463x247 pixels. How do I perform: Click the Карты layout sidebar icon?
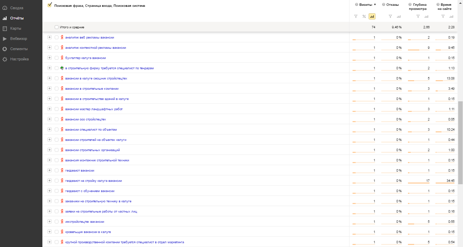(x=5, y=28)
